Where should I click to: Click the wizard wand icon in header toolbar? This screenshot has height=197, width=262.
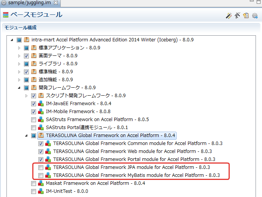pos(229,16)
